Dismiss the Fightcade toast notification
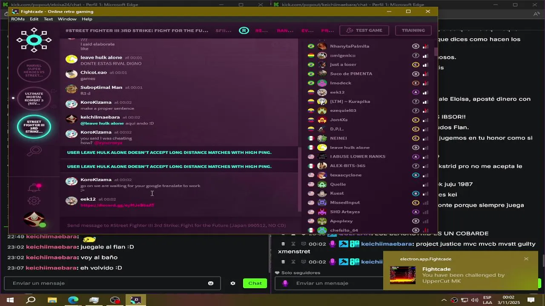 pyautogui.click(x=526, y=259)
